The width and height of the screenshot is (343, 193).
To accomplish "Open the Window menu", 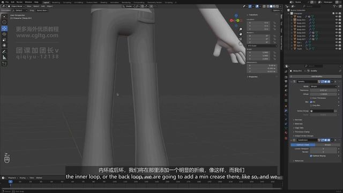I will point(28,2).
